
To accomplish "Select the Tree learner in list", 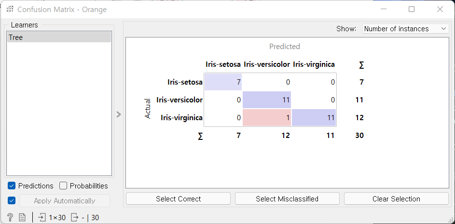I will [x=59, y=37].
